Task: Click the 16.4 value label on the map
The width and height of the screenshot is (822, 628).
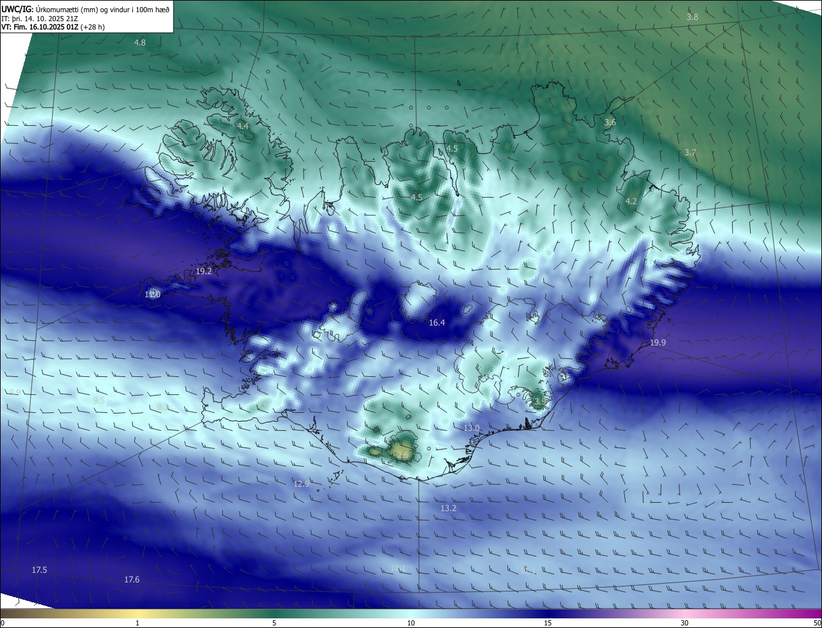Action: (x=437, y=322)
